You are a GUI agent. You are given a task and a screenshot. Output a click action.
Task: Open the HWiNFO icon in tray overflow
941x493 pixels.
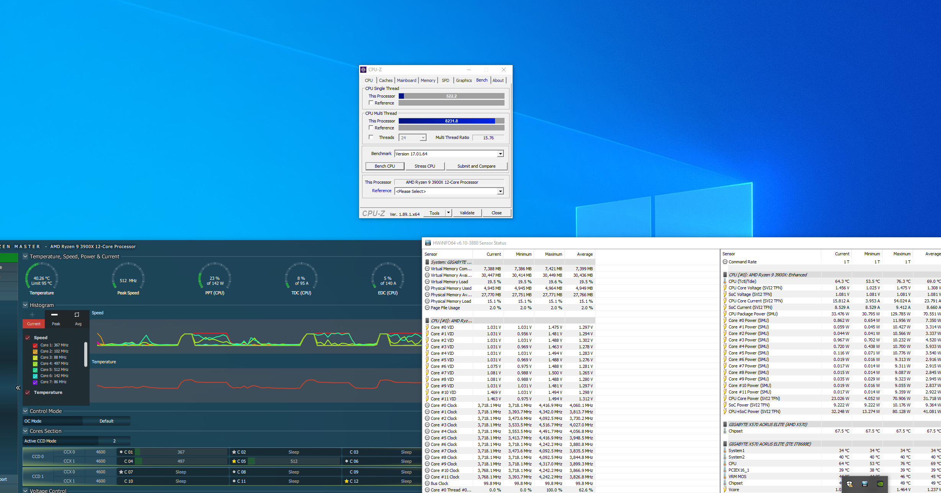pos(864,484)
